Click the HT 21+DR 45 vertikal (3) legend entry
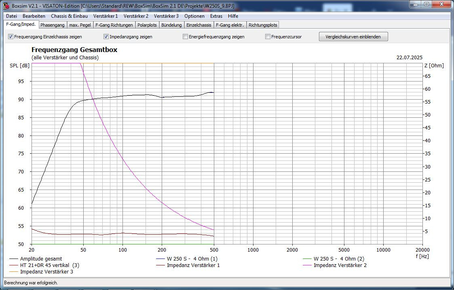Viewport: 454px width, 290px height. pyautogui.click(x=44, y=265)
